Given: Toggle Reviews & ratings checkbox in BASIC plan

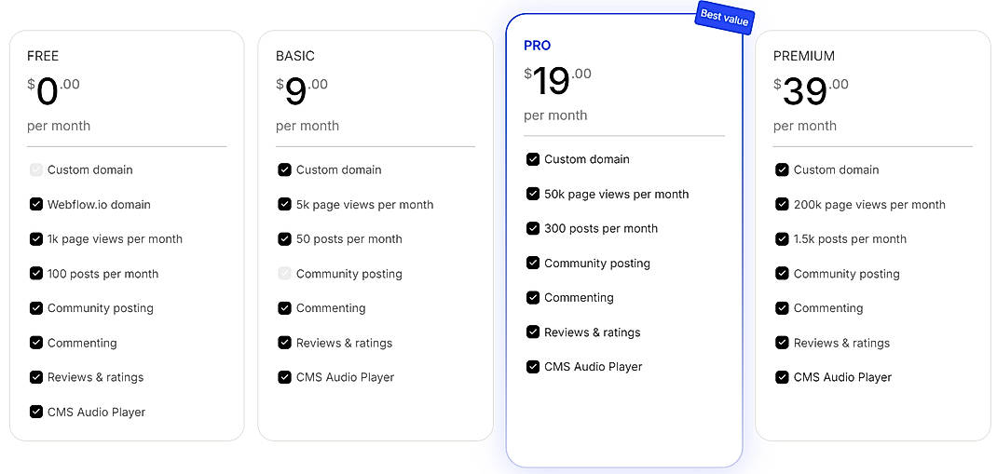Looking at the screenshot, I should [x=285, y=343].
